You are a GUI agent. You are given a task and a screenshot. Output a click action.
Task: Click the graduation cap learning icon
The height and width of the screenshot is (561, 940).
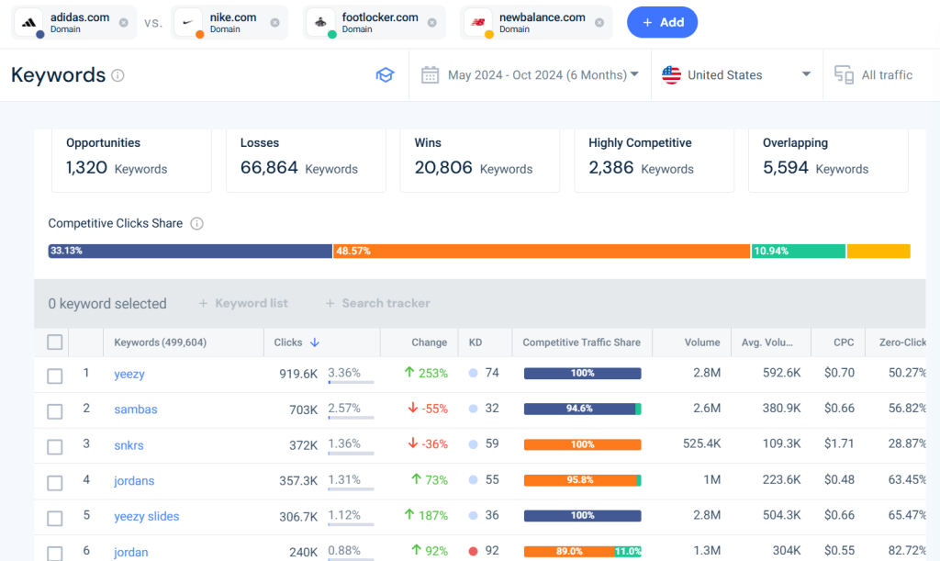385,74
